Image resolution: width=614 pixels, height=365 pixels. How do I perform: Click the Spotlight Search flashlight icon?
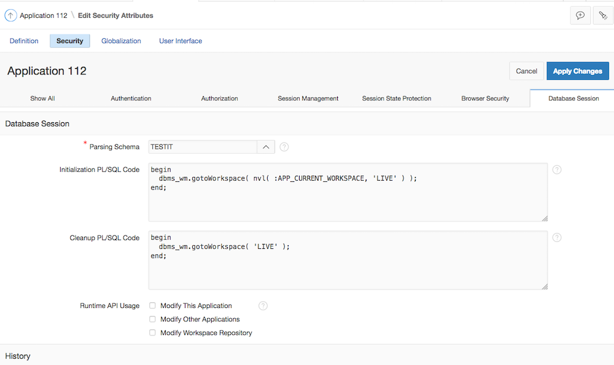(x=603, y=15)
